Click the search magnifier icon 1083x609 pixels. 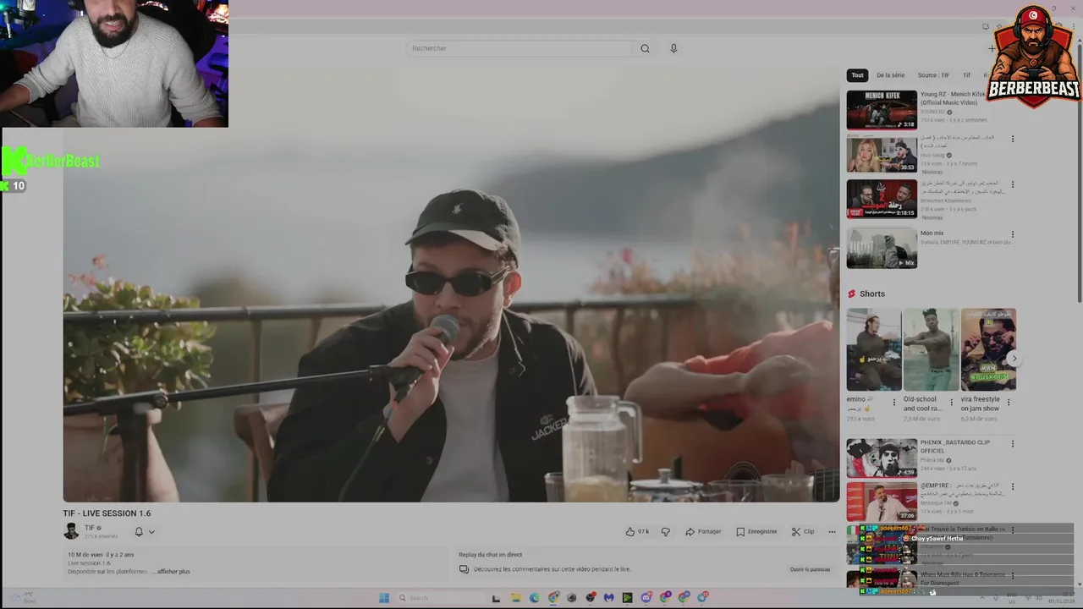645,48
